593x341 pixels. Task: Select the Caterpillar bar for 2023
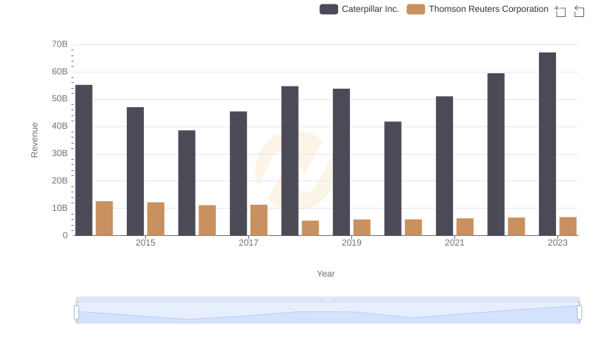(x=547, y=144)
